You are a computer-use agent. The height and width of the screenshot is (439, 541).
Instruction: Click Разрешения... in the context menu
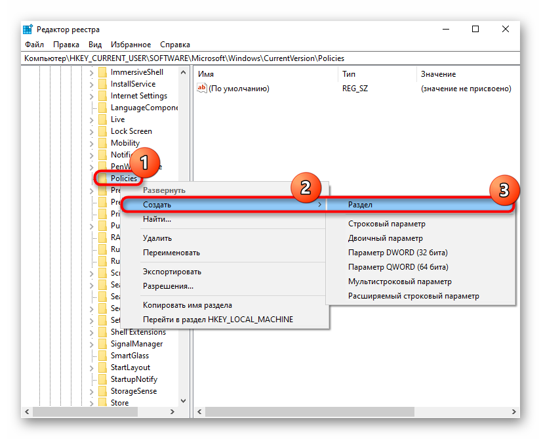[168, 286]
